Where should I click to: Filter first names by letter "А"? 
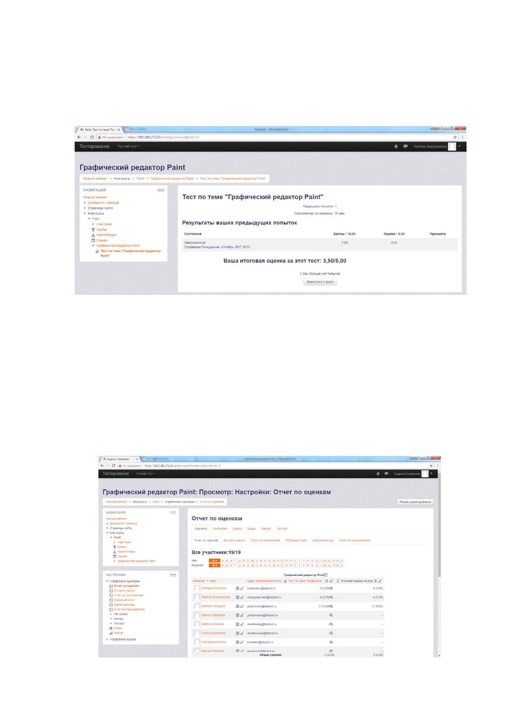223,560
